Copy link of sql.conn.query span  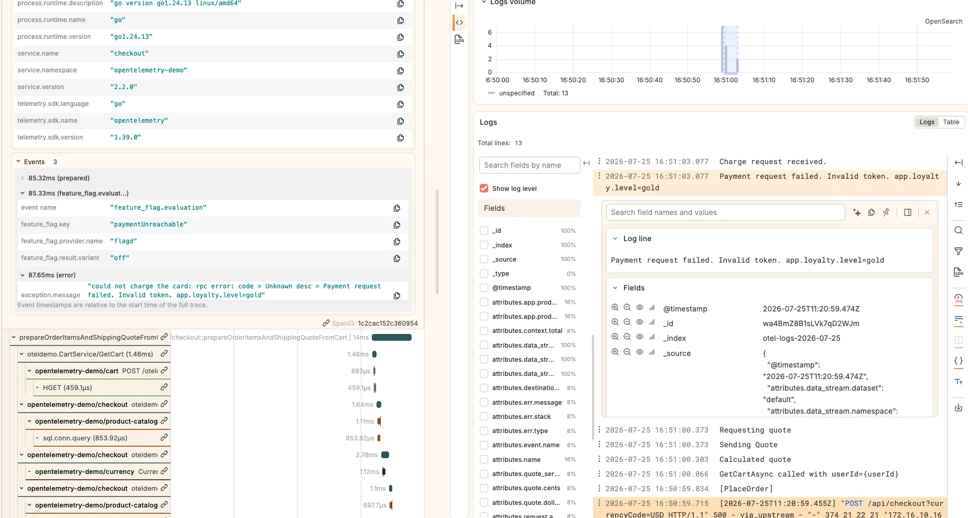click(164, 437)
